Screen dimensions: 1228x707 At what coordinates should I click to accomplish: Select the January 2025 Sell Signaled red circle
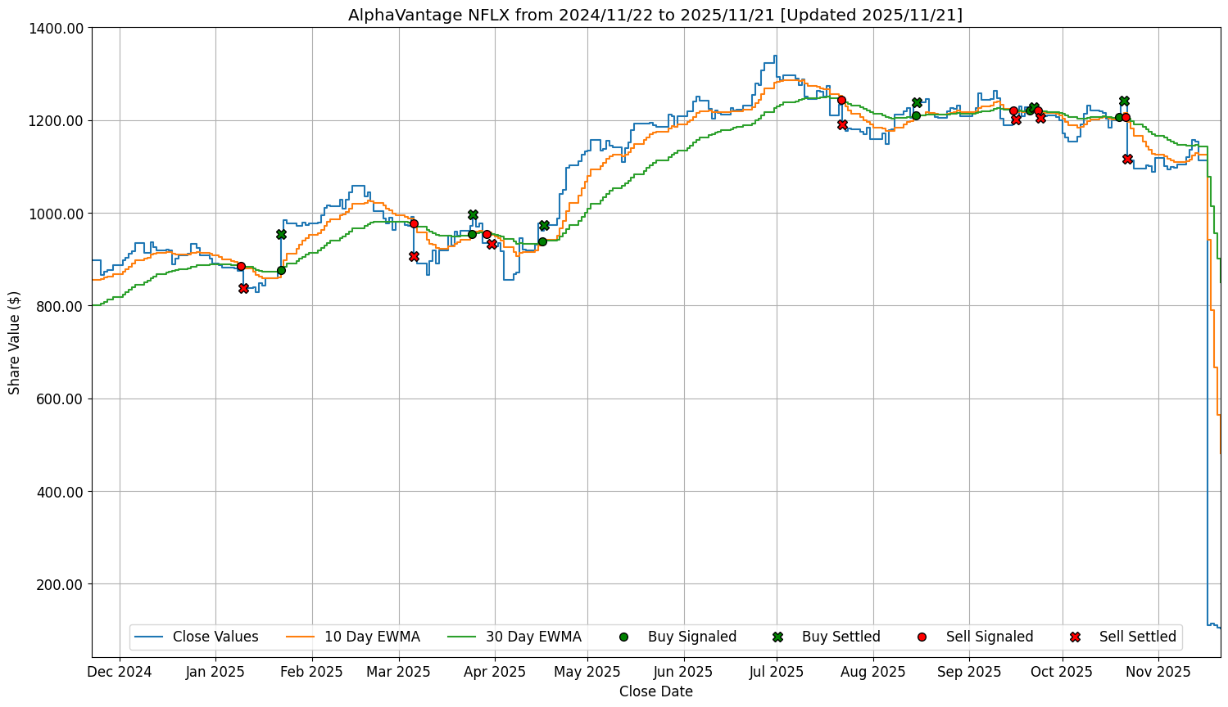pos(241,266)
